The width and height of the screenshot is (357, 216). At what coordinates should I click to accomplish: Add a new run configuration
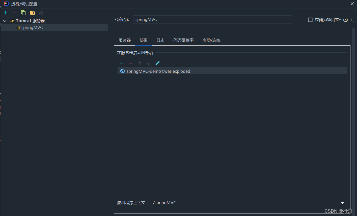(6, 13)
